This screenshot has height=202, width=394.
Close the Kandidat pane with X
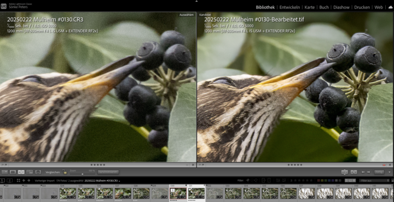[x=391, y=165]
